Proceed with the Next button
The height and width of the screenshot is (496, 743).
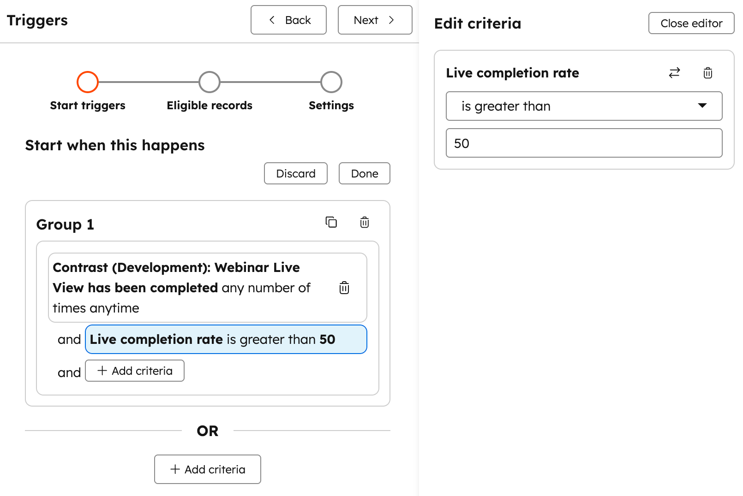pyautogui.click(x=375, y=20)
